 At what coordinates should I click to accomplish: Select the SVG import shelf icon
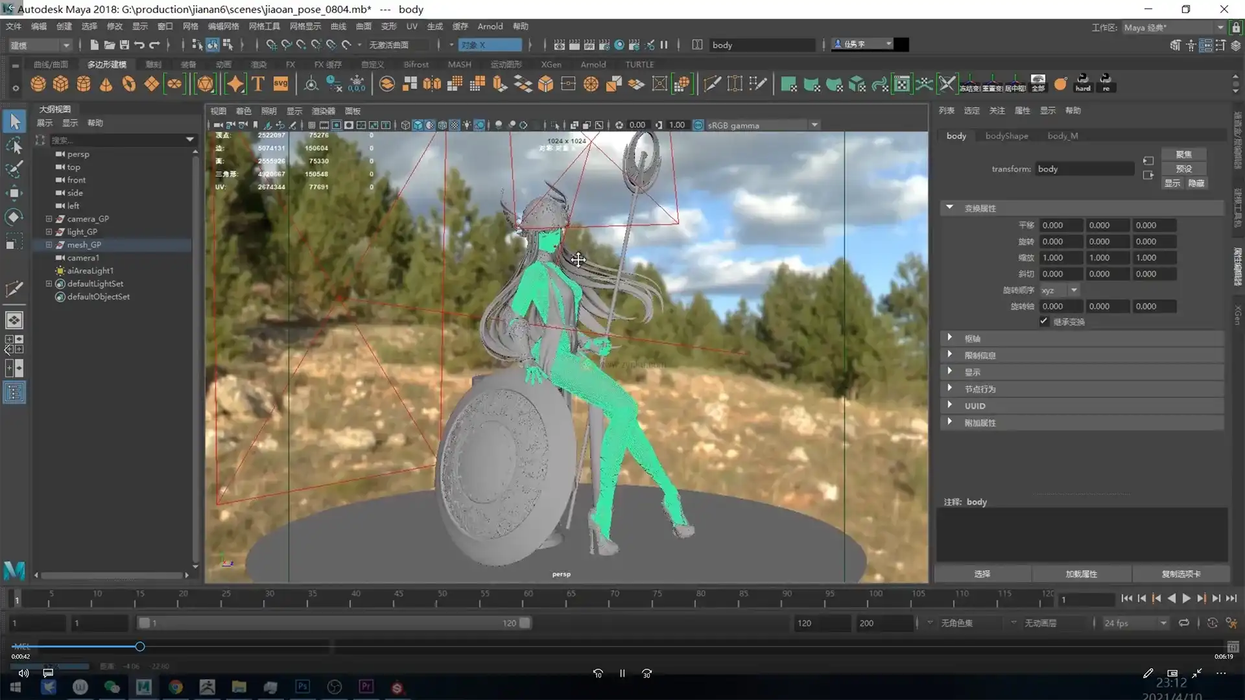[281, 84]
